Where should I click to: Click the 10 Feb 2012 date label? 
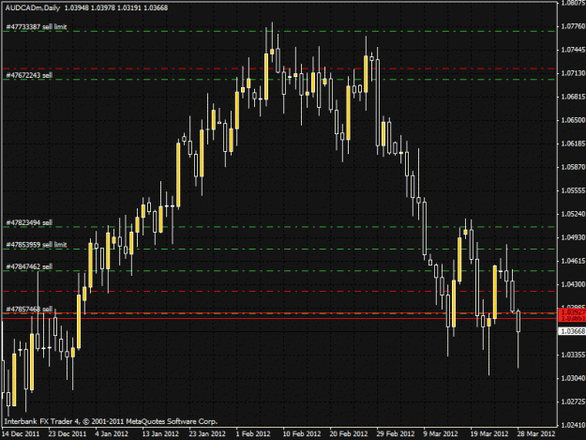tap(302, 433)
